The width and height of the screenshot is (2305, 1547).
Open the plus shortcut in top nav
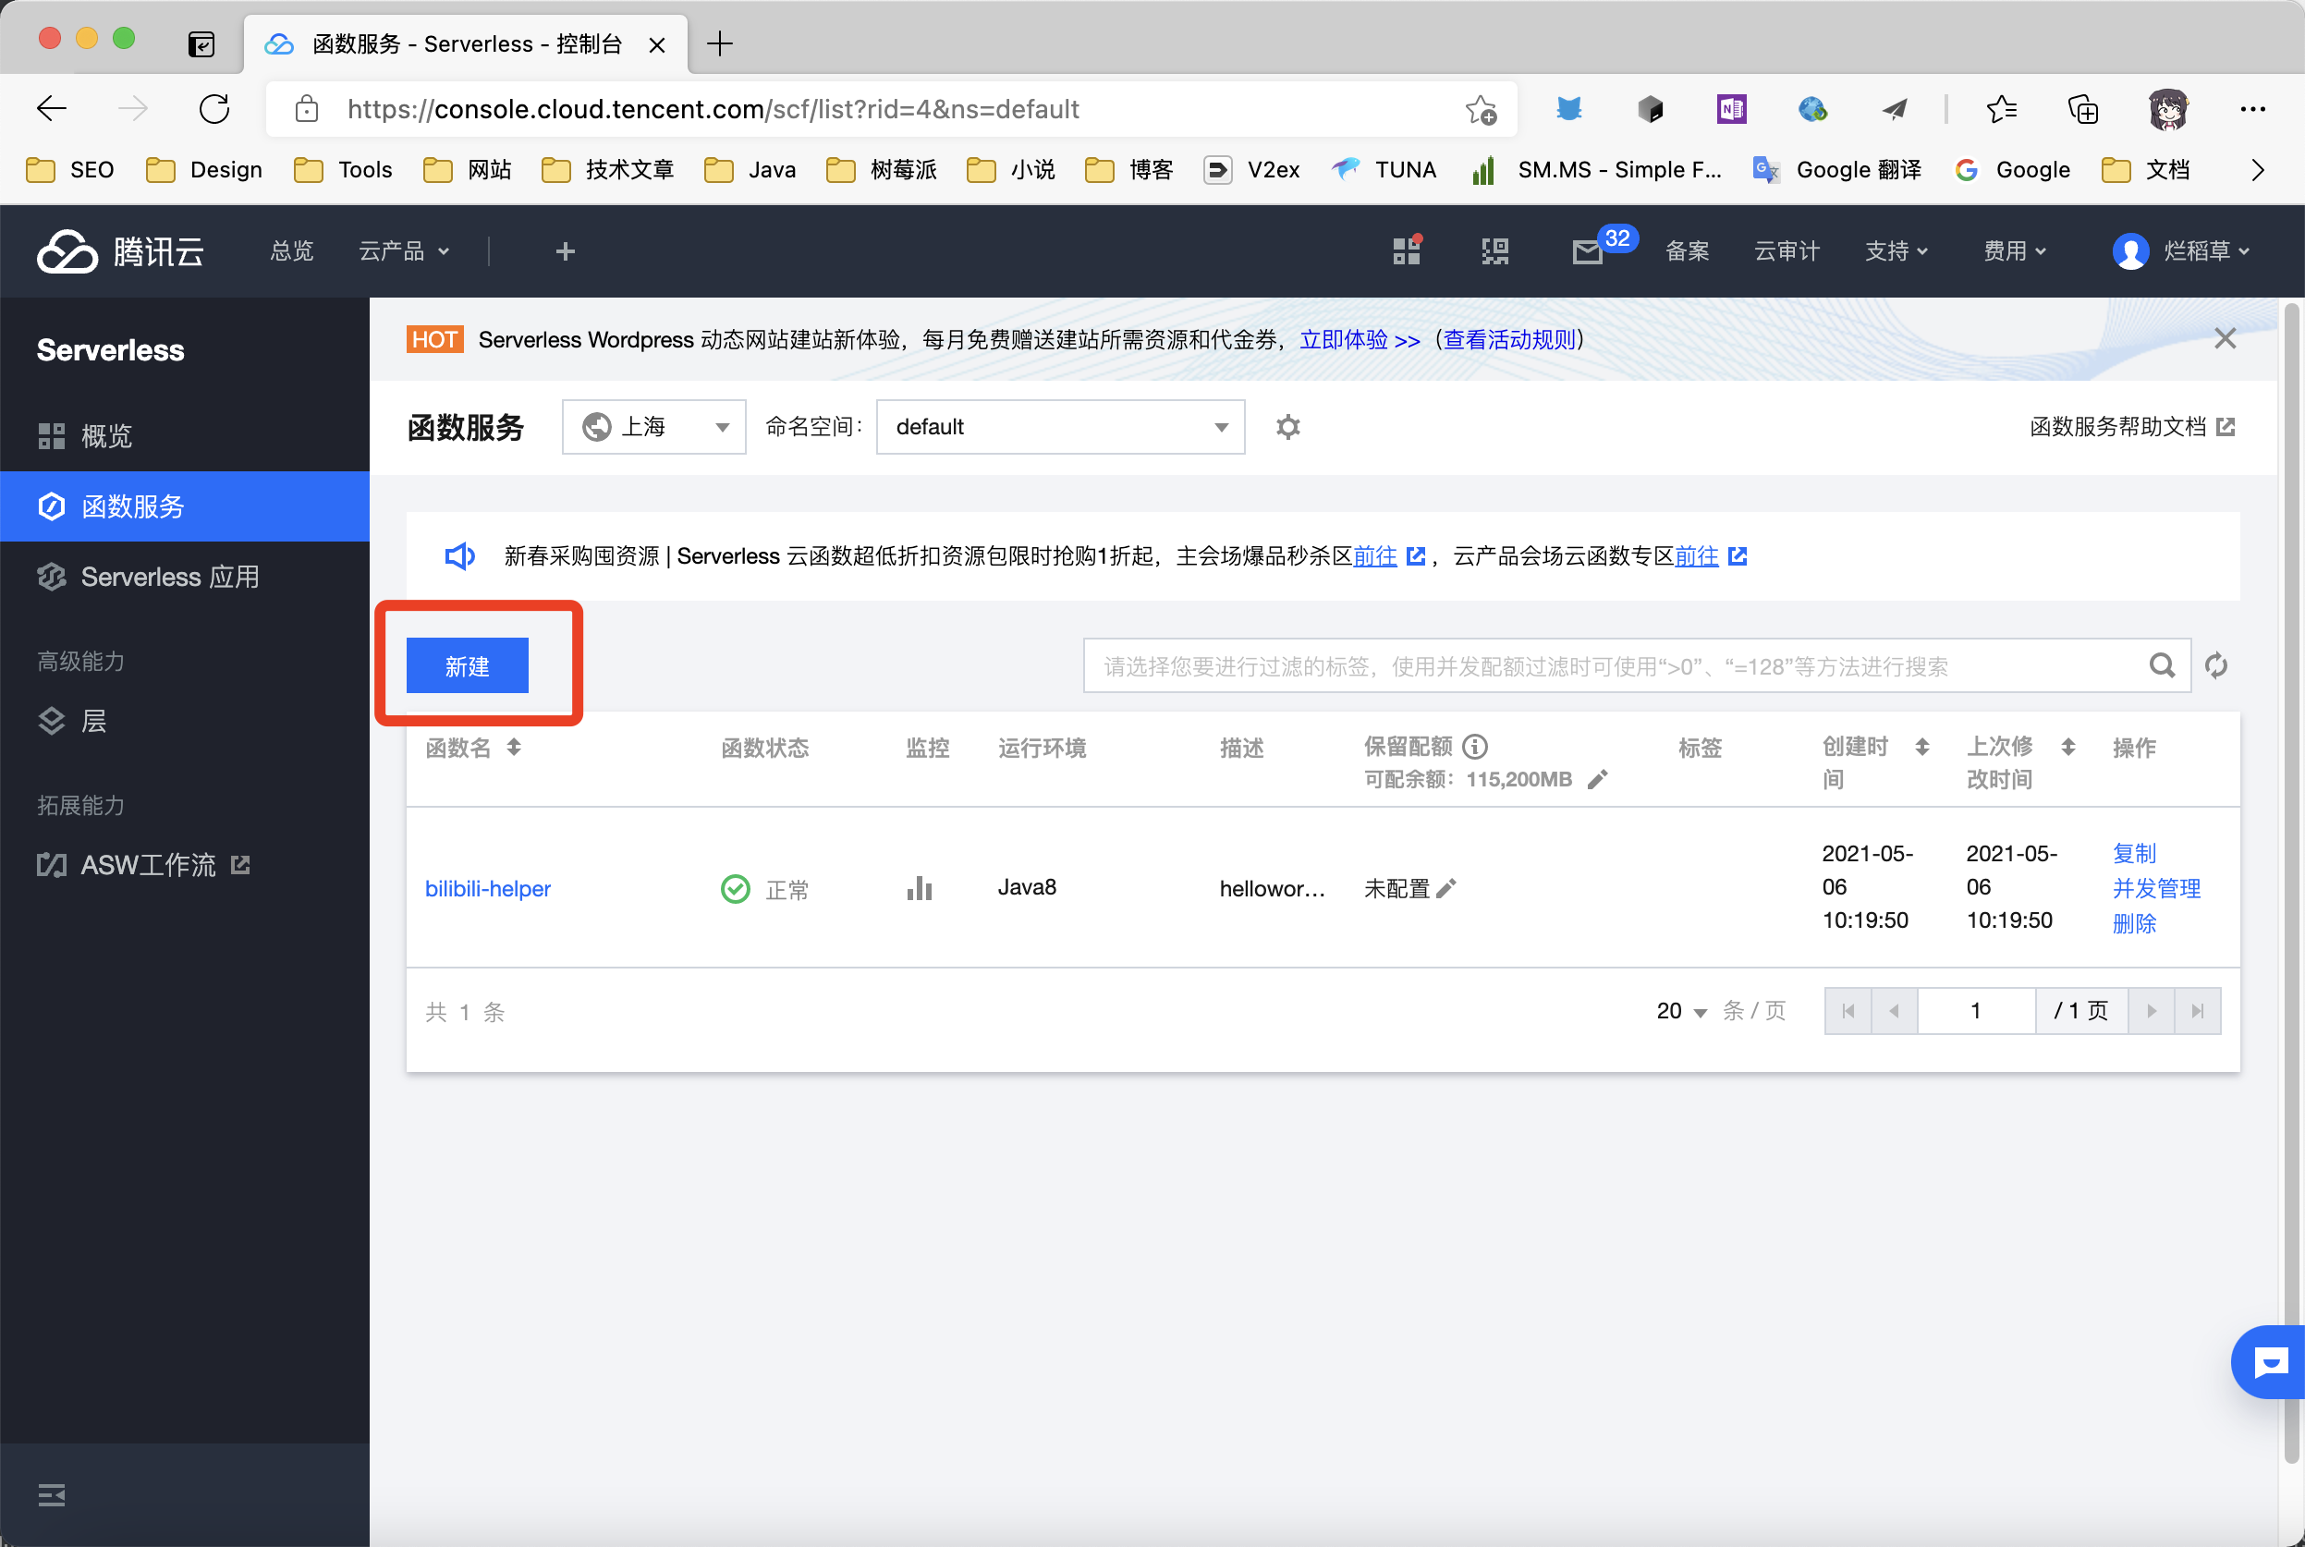(566, 251)
